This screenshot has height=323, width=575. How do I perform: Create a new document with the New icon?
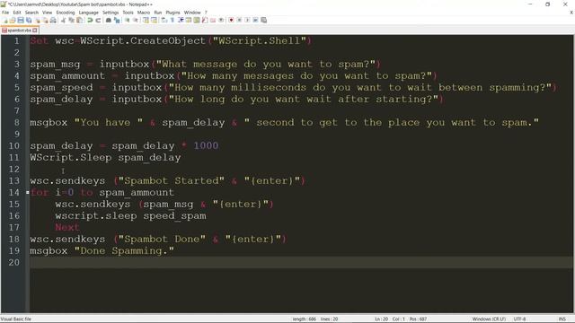[4, 20]
